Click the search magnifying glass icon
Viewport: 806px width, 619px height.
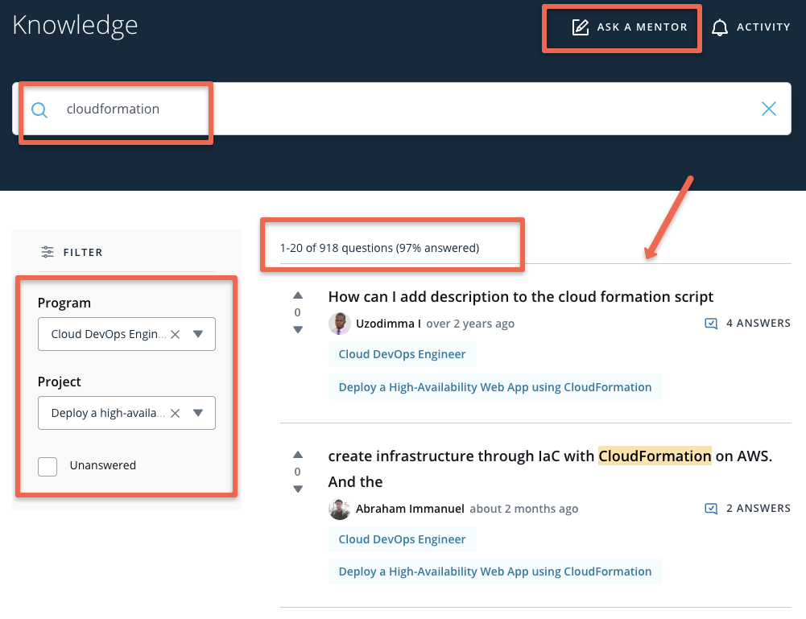point(39,109)
